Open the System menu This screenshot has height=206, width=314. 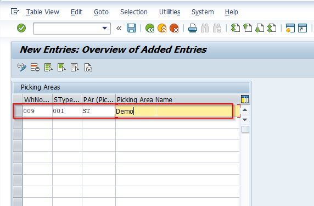coord(203,12)
